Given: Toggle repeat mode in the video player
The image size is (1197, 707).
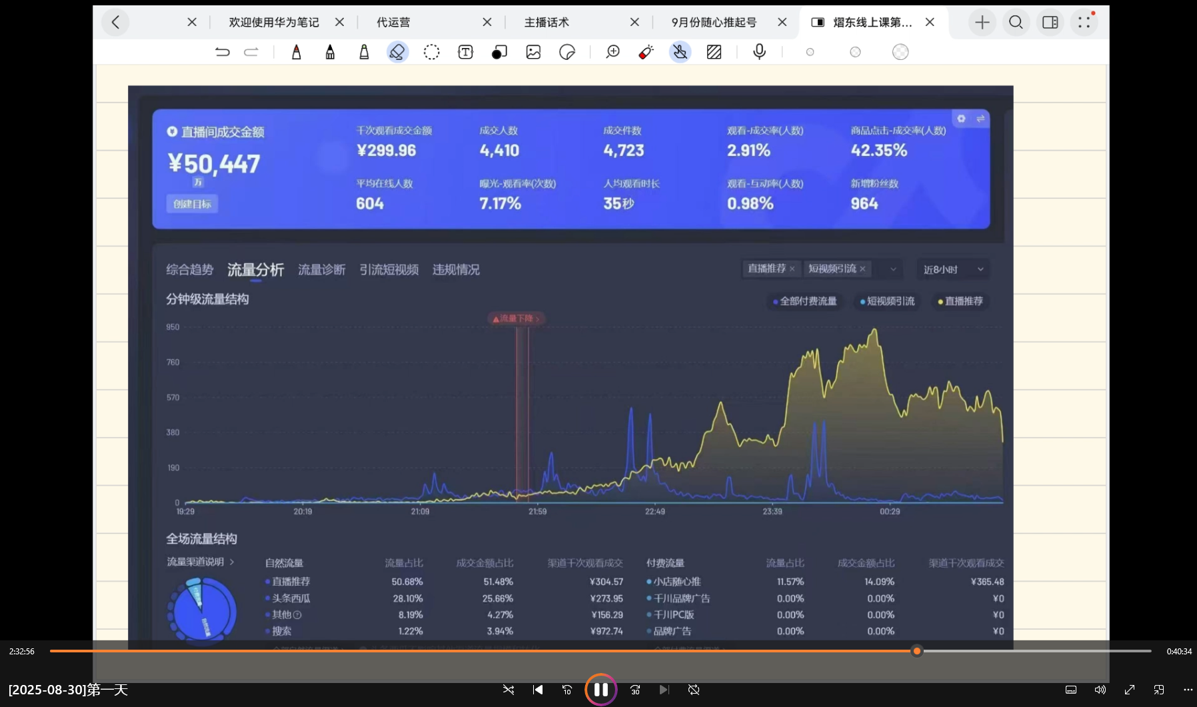Looking at the screenshot, I should pos(694,690).
